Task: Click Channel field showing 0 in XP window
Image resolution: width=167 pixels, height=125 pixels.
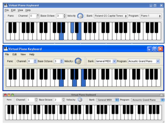Action: click(x=31, y=61)
